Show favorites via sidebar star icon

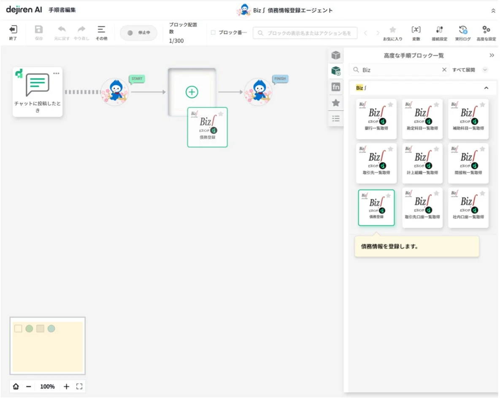pos(336,102)
